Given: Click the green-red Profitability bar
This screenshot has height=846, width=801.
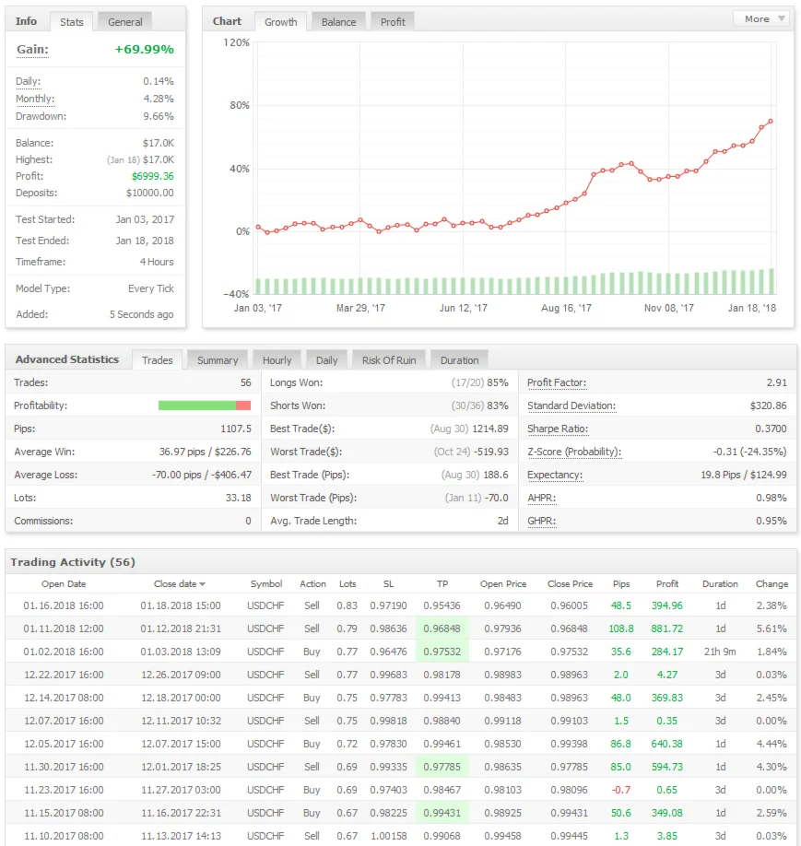Looking at the screenshot, I should coord(204,405).
